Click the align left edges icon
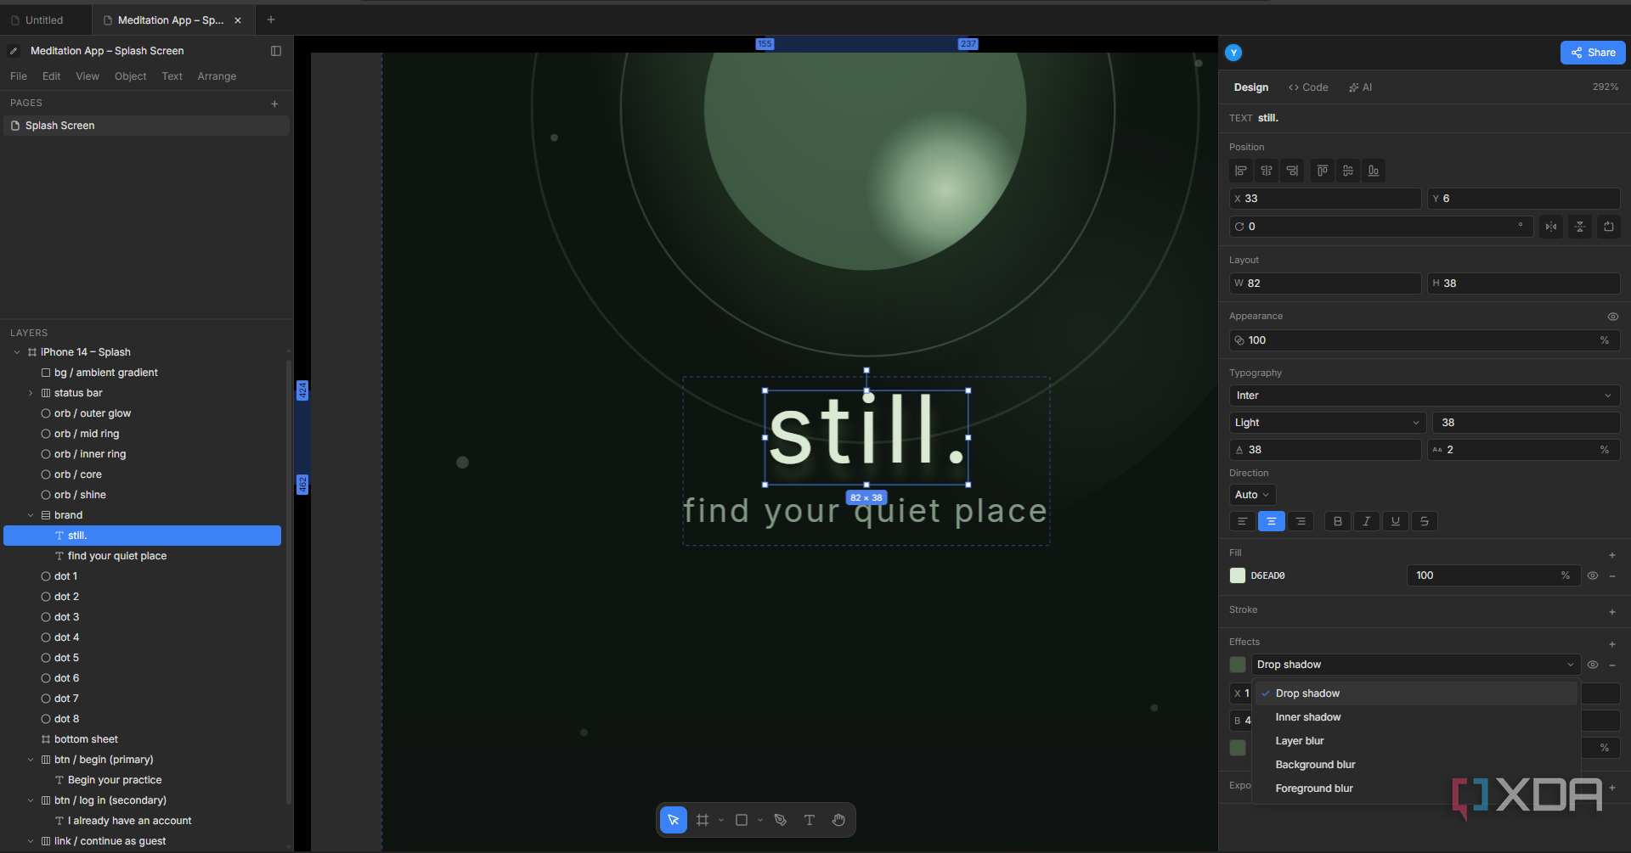The width and height of the screenshot is (1631, 853). coord(1241,171)
